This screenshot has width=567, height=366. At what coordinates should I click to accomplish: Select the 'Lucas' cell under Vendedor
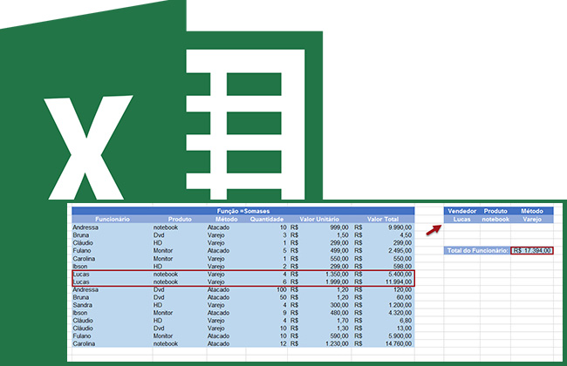[461, 220]
